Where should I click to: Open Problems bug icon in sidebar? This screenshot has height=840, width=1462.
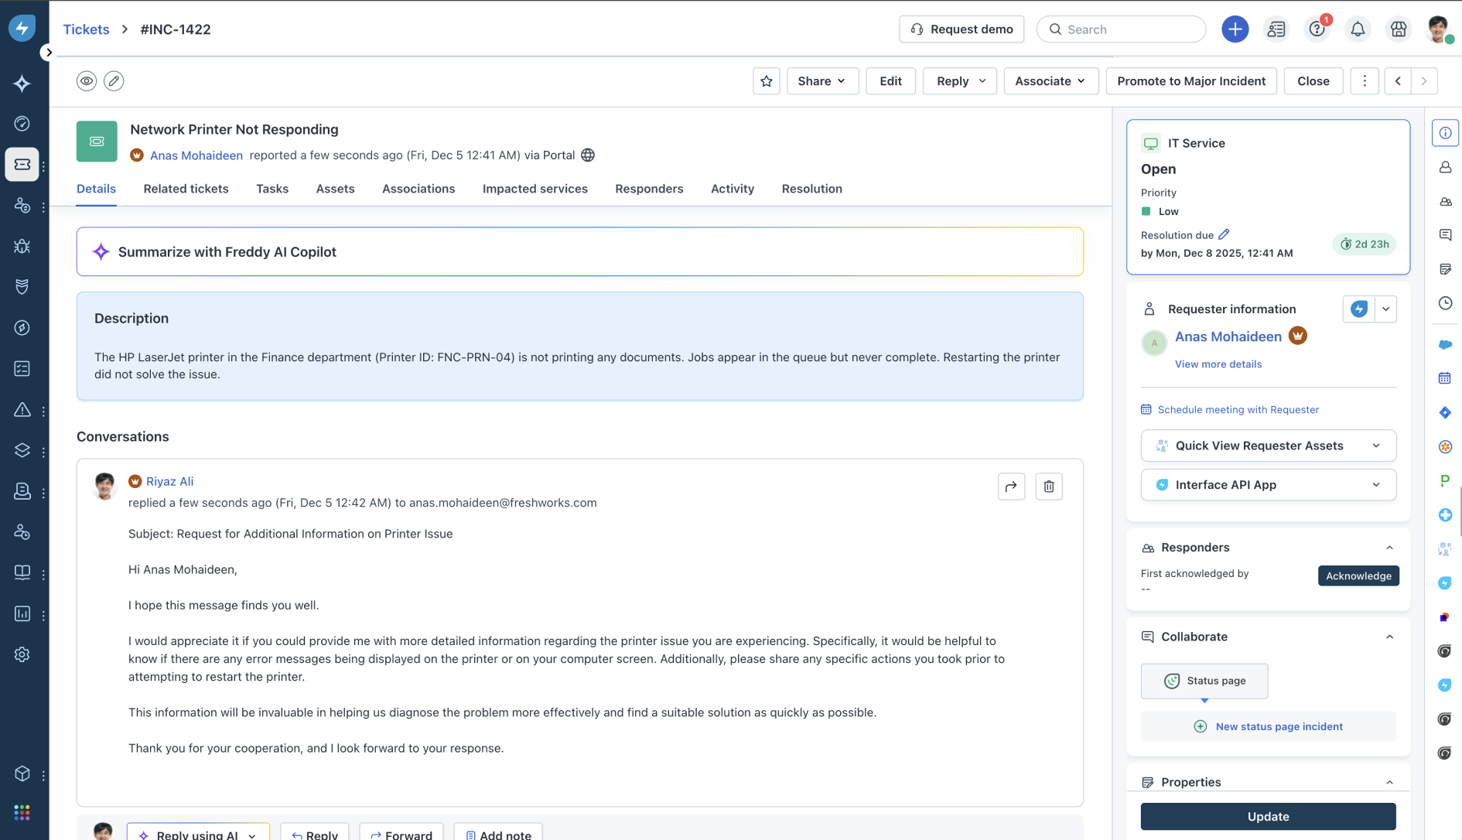[x=22, y=246]
